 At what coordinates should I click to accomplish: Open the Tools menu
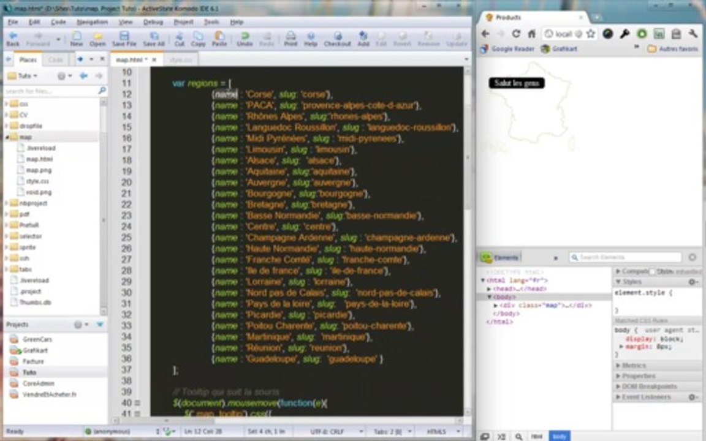point(211,21)
